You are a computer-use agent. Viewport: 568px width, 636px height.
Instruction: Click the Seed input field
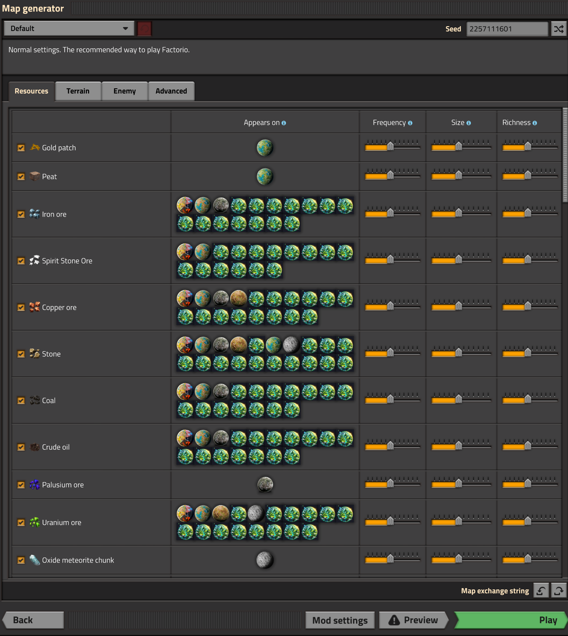[x=507, y=29]
